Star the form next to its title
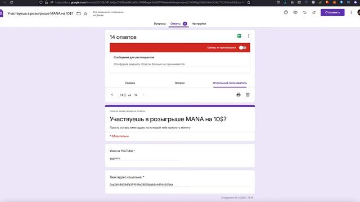This screenshot has width=360, height=202. click(x=85, y=13)
